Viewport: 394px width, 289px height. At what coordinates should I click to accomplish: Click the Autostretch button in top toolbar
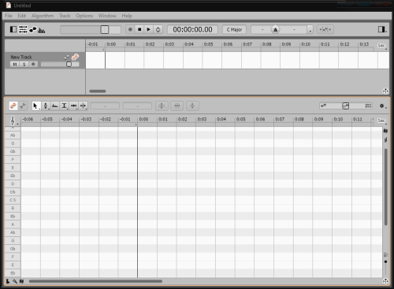point(325,29)
